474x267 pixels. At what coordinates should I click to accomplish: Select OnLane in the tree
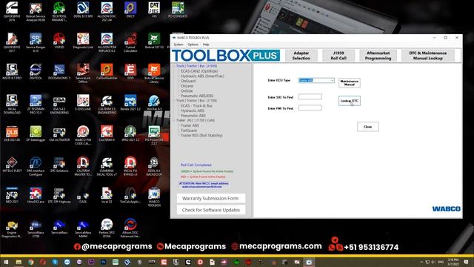click(187, 86)
